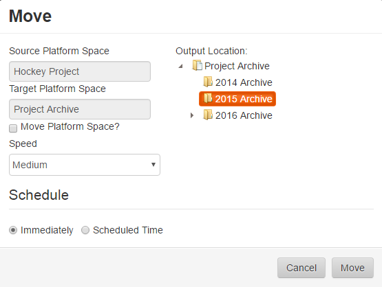Open the Speed dropdown showing Medium
Screen dimensions: 382x287
pos(85,165)
